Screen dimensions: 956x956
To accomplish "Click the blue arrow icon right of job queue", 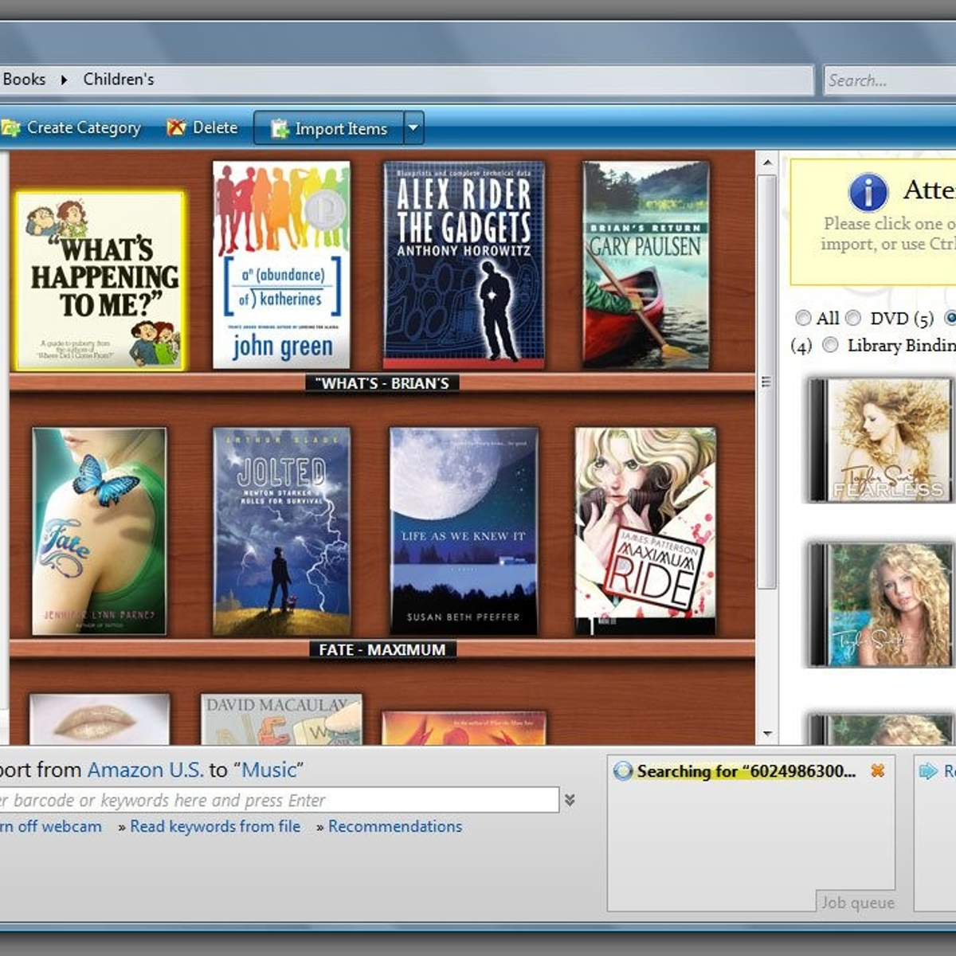I will 927,770.
